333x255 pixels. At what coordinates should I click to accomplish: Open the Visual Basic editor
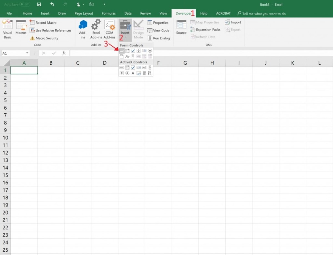tap(7, 29)
